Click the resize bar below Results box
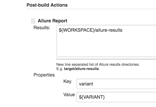The image size is (156, 107). [106, 59]
